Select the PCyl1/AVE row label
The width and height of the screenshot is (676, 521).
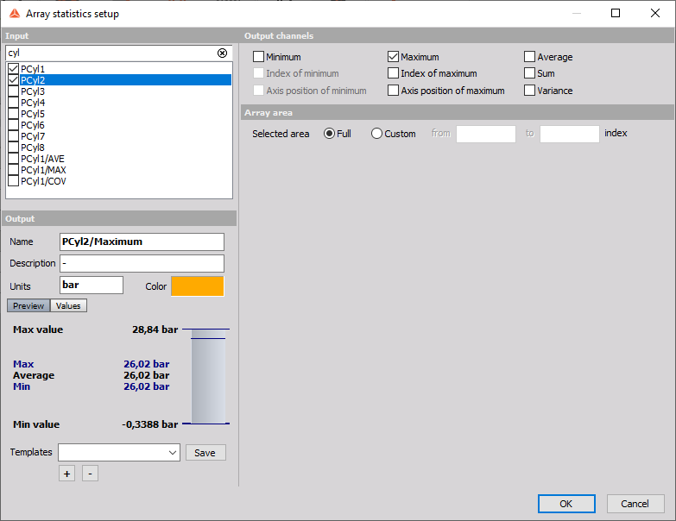[42, 159]
